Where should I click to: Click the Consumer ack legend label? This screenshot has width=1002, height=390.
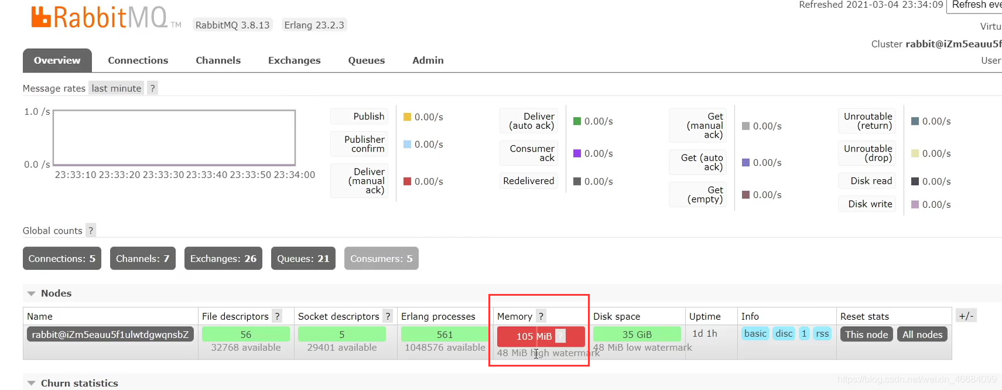coord(529,153)
